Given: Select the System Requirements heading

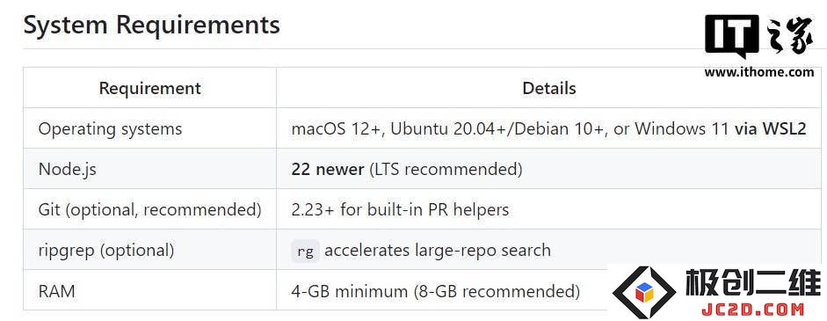Looking at the screenshot, I should pyautogui.click(x=152, y=25).
